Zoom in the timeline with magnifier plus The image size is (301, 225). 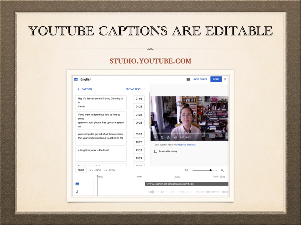[222, 170]
